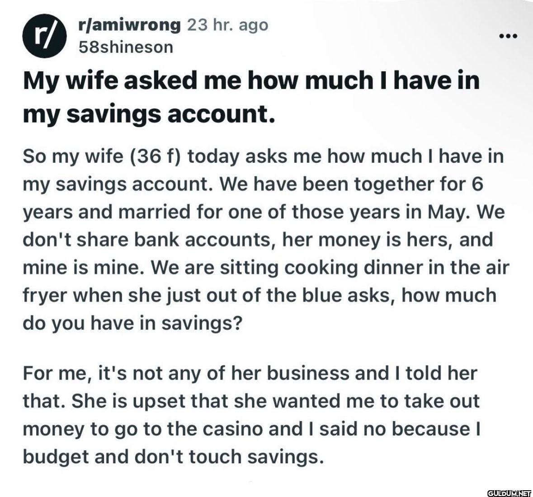Open the three-dot more options menu
The height and width of the screenshot is (497, 533).
[x=510, y=36]
